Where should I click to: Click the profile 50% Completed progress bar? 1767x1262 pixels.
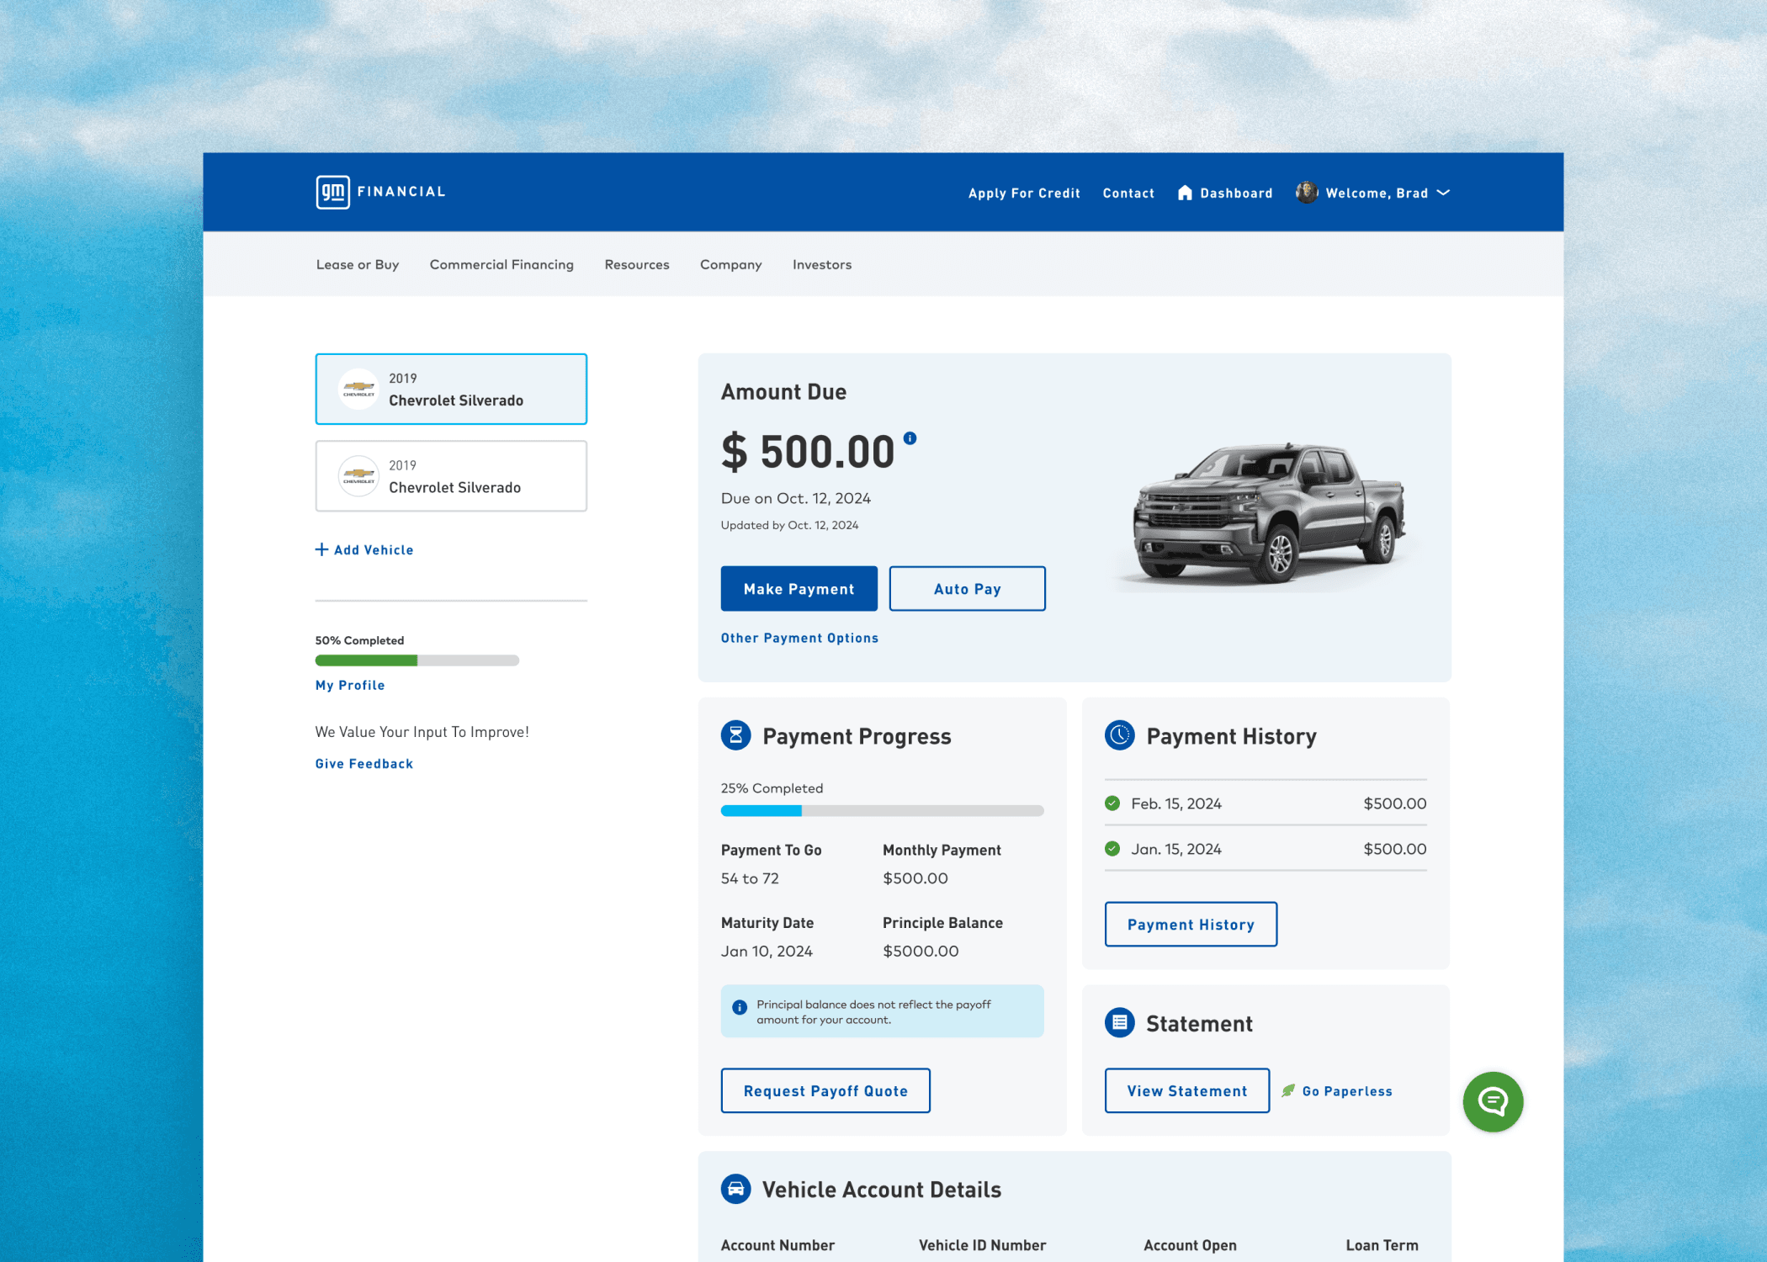pos(417,660)
